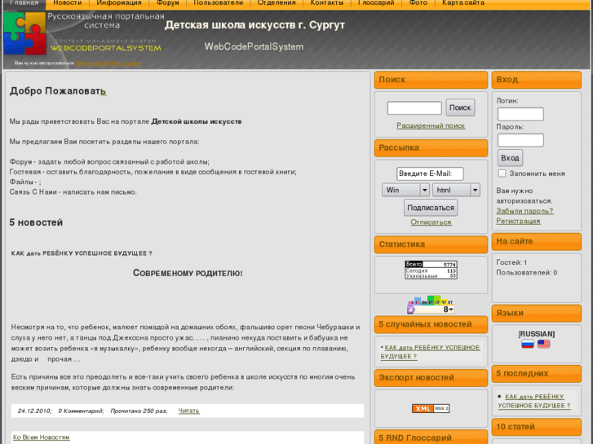Click the '5 случайных новостей' panel header
Image resolution: width=593 pixels, height=444 pixels.
(431, 324)
